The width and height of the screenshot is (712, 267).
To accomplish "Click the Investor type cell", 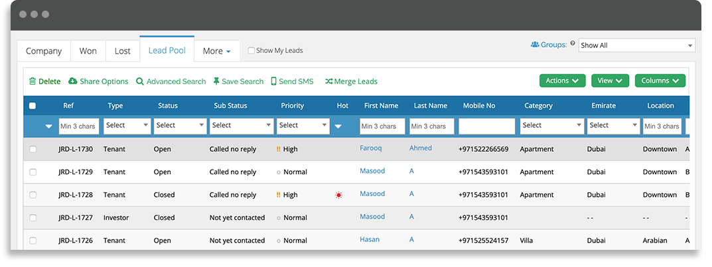I will (116, 217).
